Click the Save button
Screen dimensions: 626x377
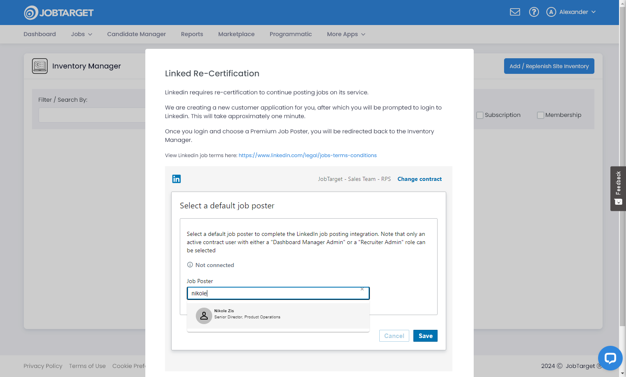click(x=425, y=336)
